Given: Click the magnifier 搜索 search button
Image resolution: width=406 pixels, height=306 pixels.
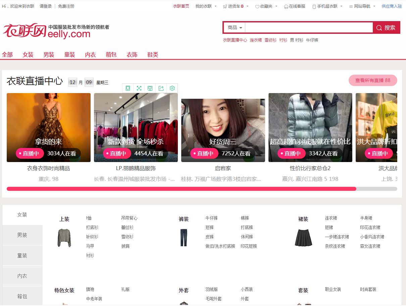Looking at the screenshot, I should (x=386, y=28).
